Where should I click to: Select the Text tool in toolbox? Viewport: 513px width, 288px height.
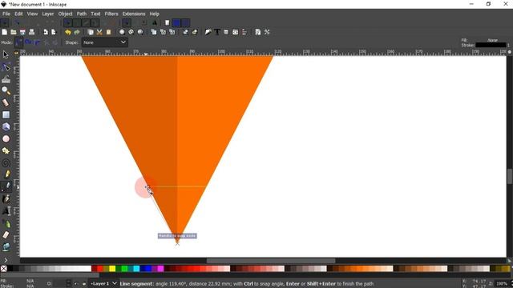tap(6, 211)
